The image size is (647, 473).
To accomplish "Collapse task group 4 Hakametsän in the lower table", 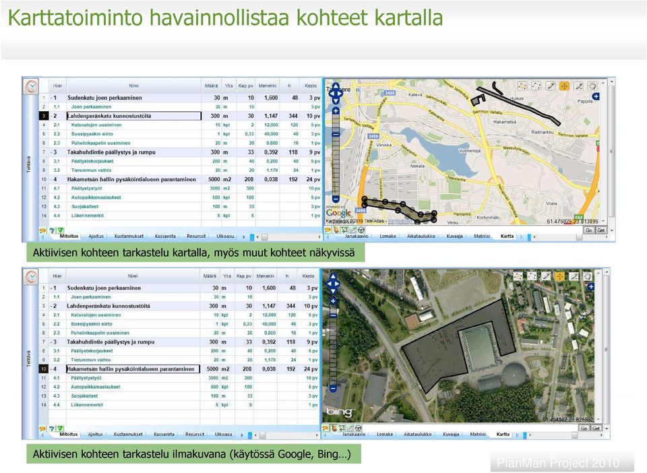I will click(x=52, y=369).
